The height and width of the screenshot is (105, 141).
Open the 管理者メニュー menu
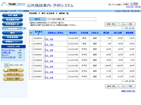coord(12,42)
